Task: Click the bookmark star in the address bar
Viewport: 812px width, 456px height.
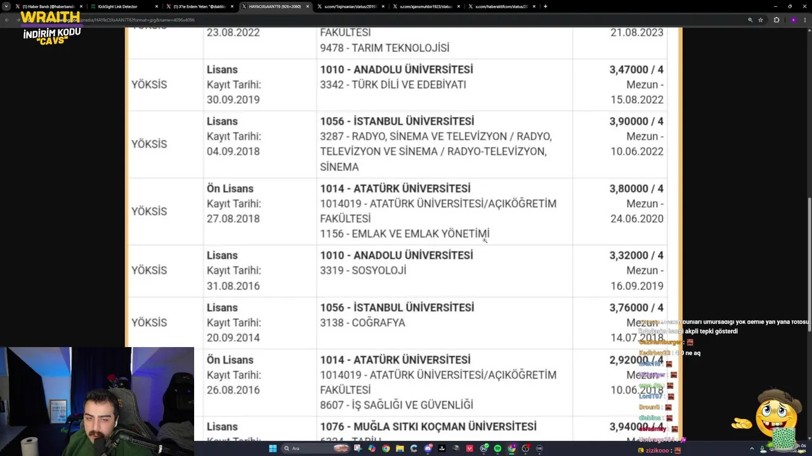Action: 760,20
